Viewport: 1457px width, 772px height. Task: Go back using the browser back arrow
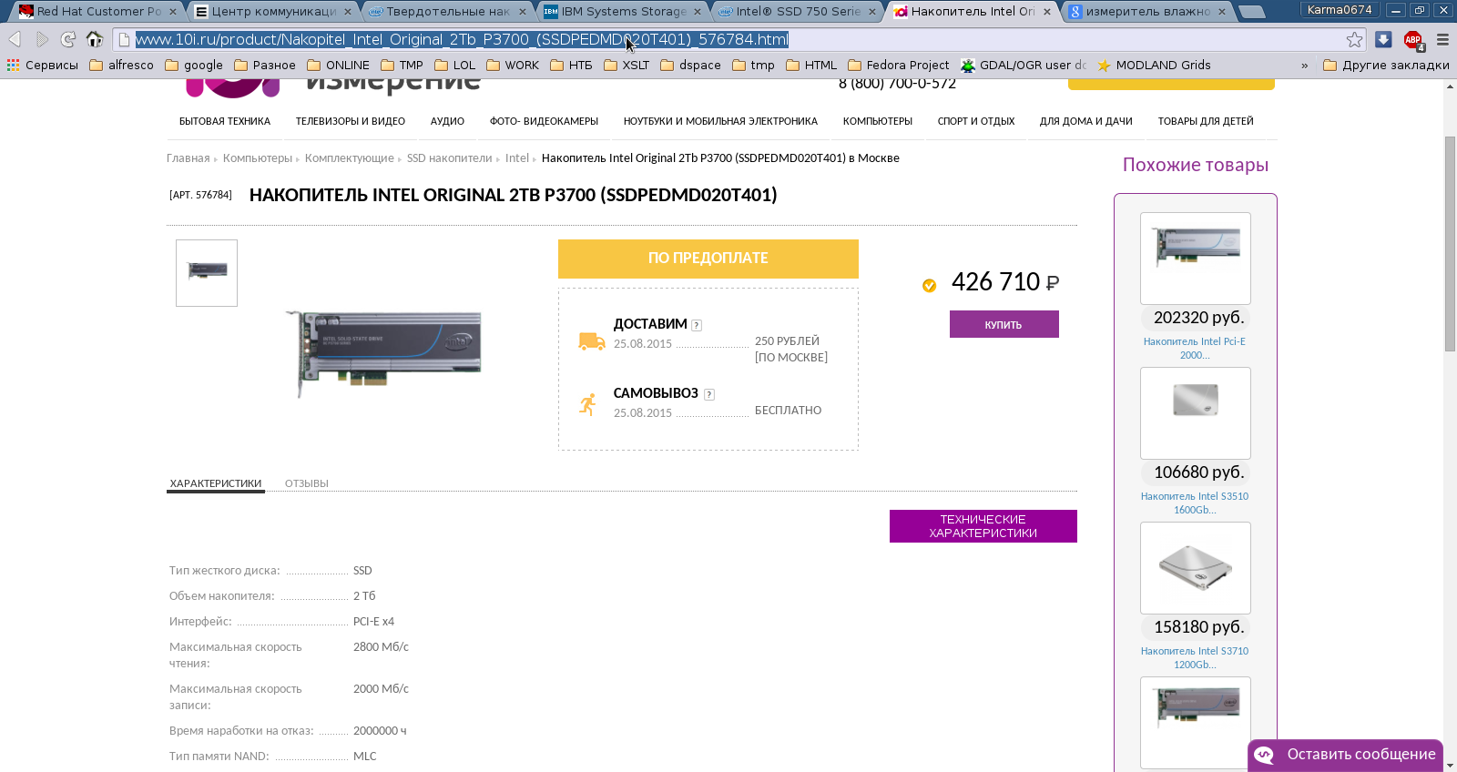pos(15,39)
